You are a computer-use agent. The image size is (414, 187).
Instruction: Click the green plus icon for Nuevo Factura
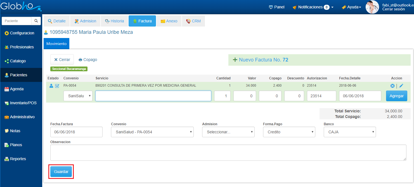point(235,60)
